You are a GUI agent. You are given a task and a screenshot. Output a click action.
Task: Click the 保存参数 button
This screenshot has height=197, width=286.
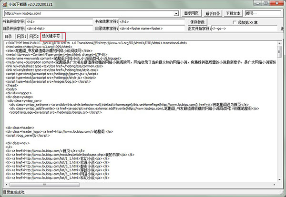[x=197, y=22]
